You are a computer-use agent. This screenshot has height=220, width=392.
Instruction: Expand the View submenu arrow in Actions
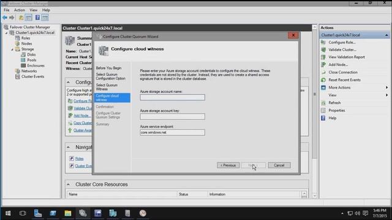pos(386,95)
